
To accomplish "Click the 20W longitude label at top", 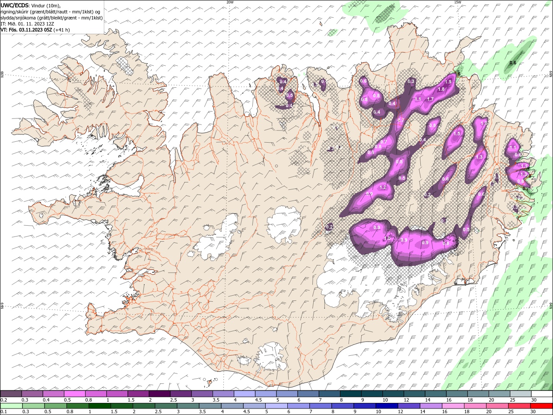I will [x=230, y=2].
